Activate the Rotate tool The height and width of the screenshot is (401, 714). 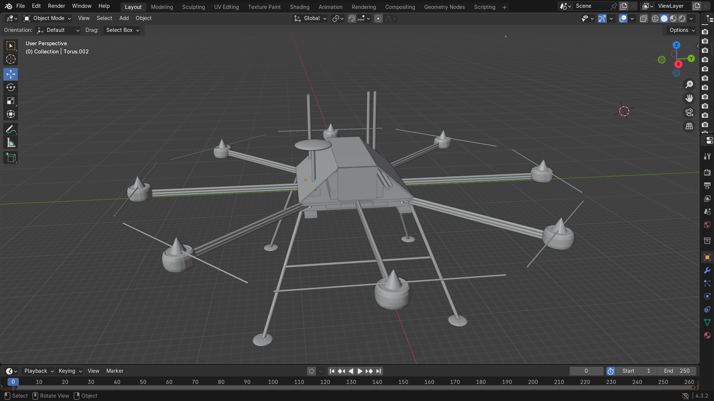click(10, 88)
